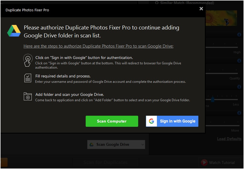Click the dimmed Scan for Duplicates button
The width and height of the screenshot is (244, 169).
pyautogui.click(x=105, y=163)
